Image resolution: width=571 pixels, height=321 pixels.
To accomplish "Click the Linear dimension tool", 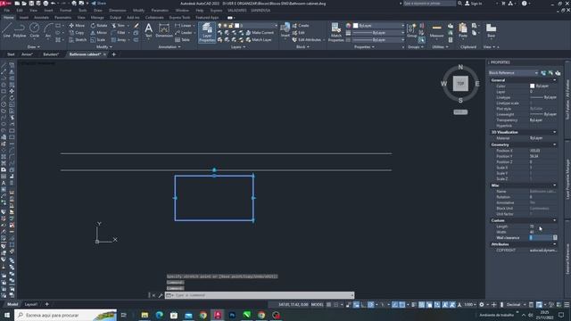I will point(183,26).
